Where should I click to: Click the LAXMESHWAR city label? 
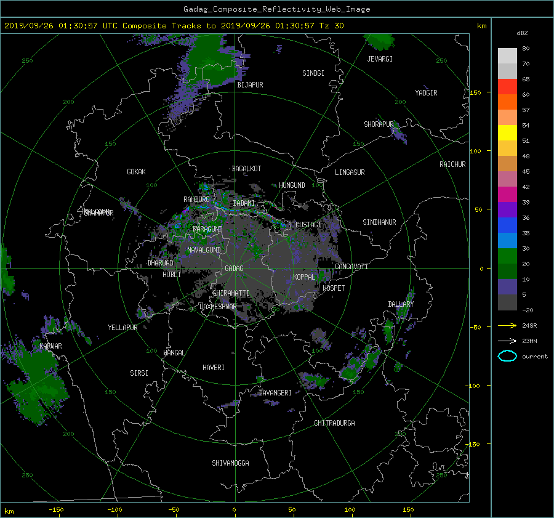[x=218, y=307]
